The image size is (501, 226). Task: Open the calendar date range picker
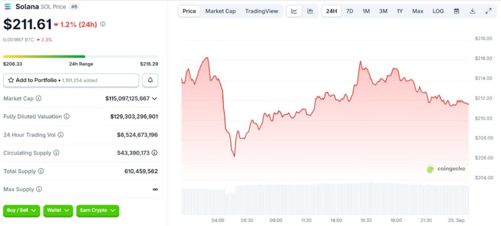456,11
